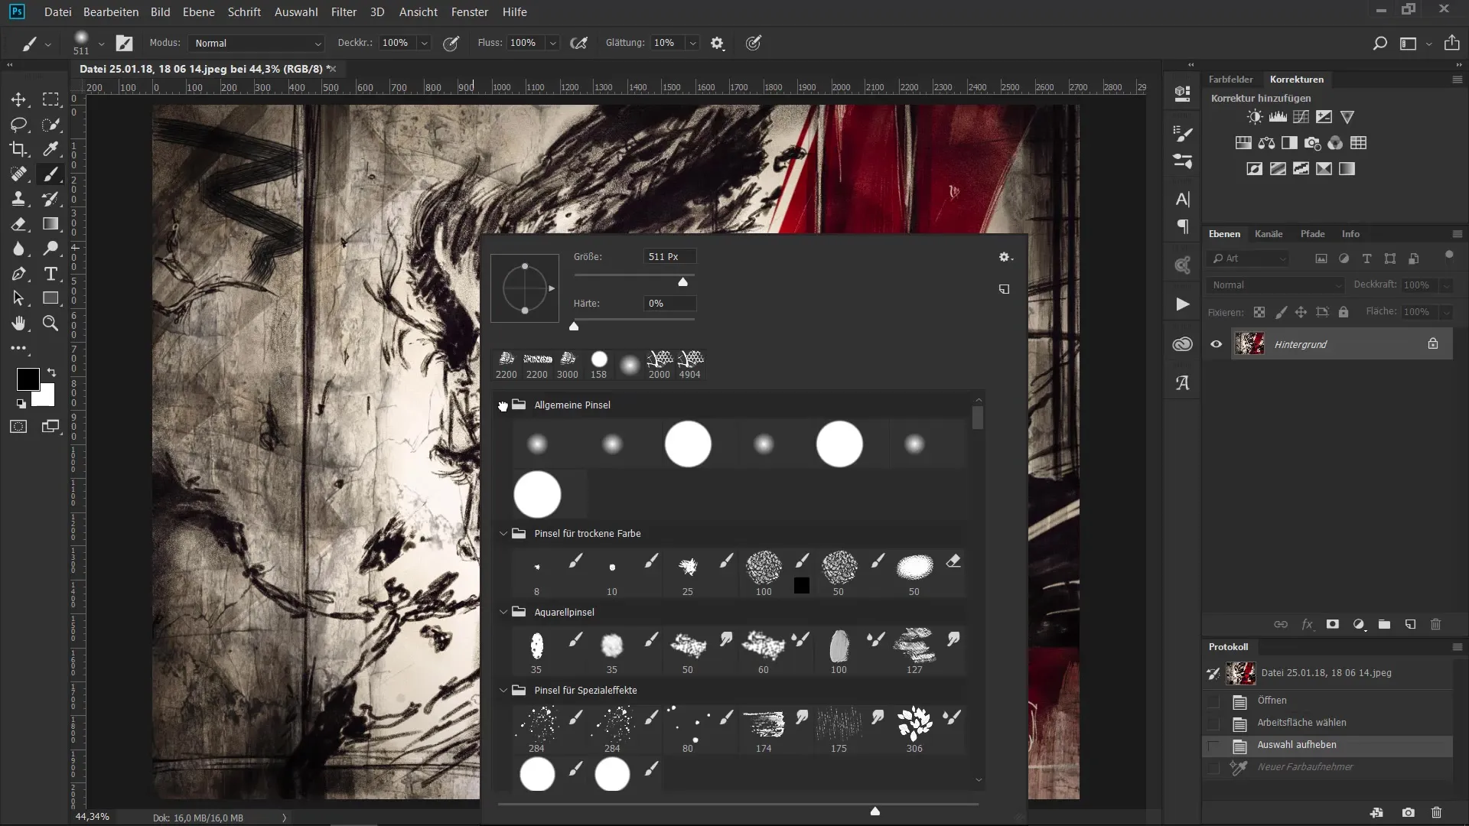The image size is (1469, 826).
Task: Select recent brush labeled 4904
Action: 689,365
